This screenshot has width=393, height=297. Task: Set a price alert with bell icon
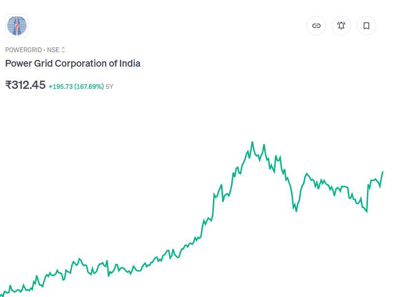341,26
